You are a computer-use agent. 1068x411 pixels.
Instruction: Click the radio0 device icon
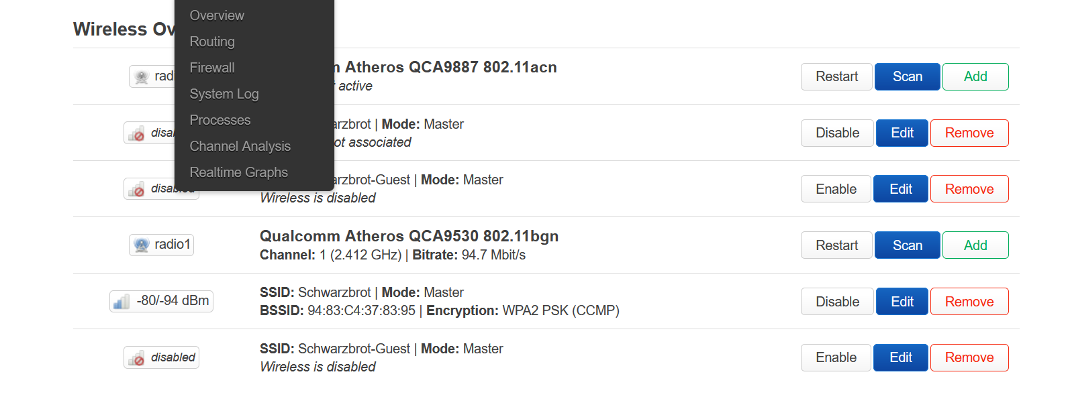(x=141, y=77)
